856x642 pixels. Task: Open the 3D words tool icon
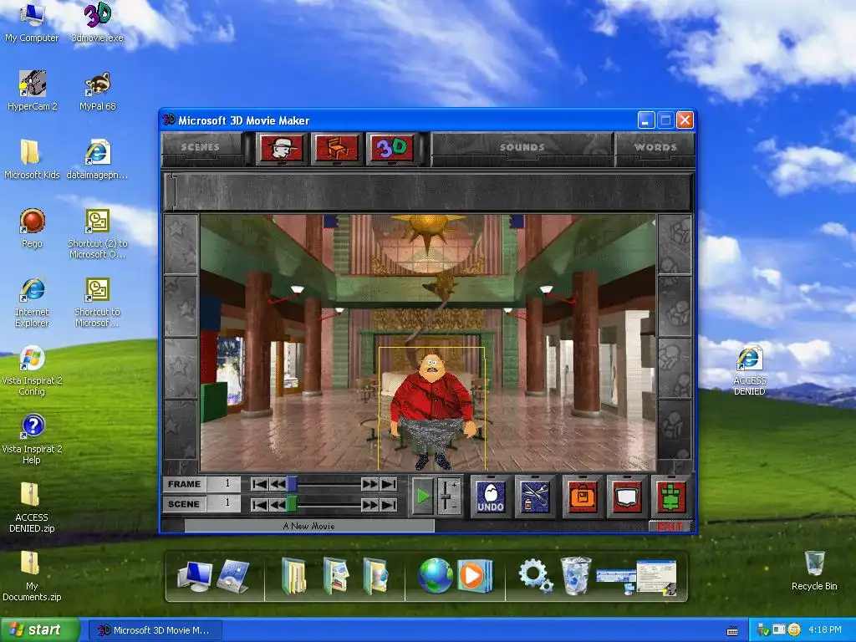pos(392,147)
